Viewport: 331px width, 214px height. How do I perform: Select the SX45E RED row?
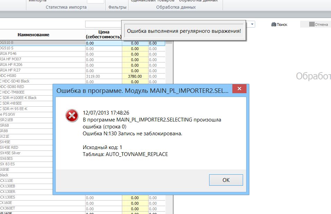tap(26, 147)
